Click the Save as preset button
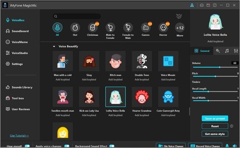 [x=215, y=119]
